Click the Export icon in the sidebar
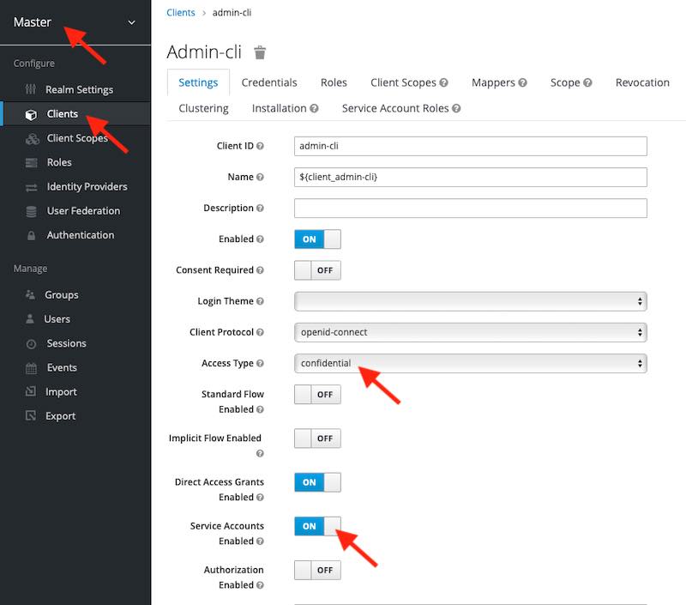 31,415
